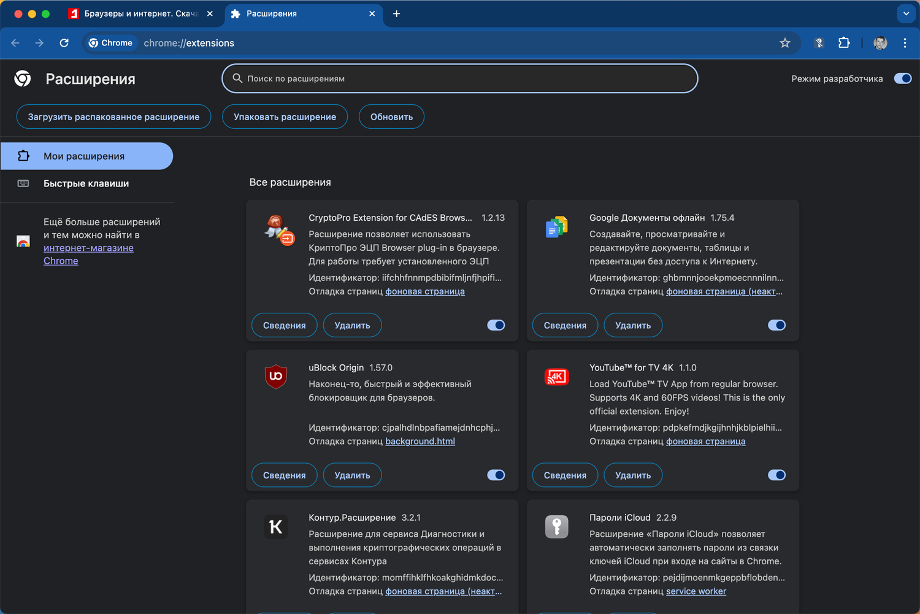Click the uBlock Origin shield icon
Viewport: 920px width, 614px height.
click(276, 377)
